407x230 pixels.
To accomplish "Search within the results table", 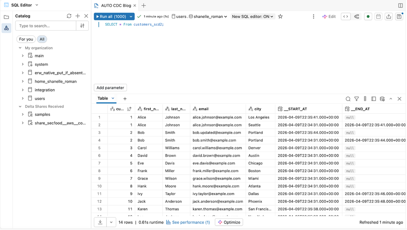I will [x=348, y=99].
